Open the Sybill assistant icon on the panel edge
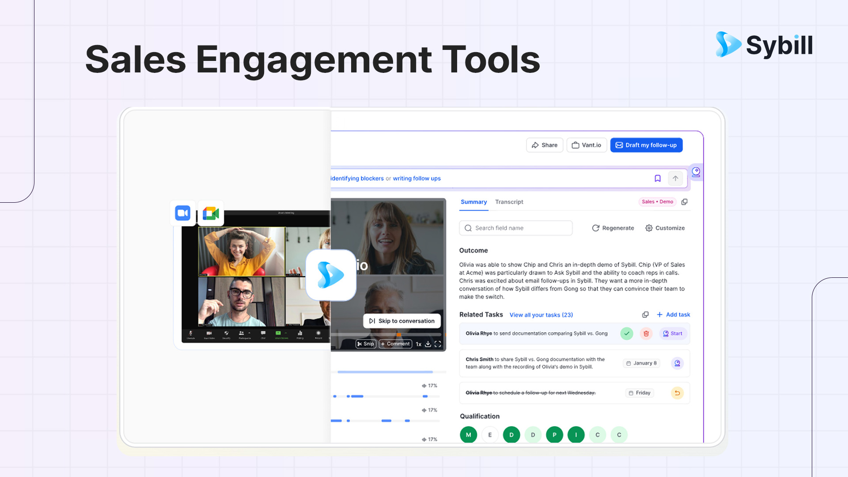The height and width of the screenshot is (477, 848). 696,172
